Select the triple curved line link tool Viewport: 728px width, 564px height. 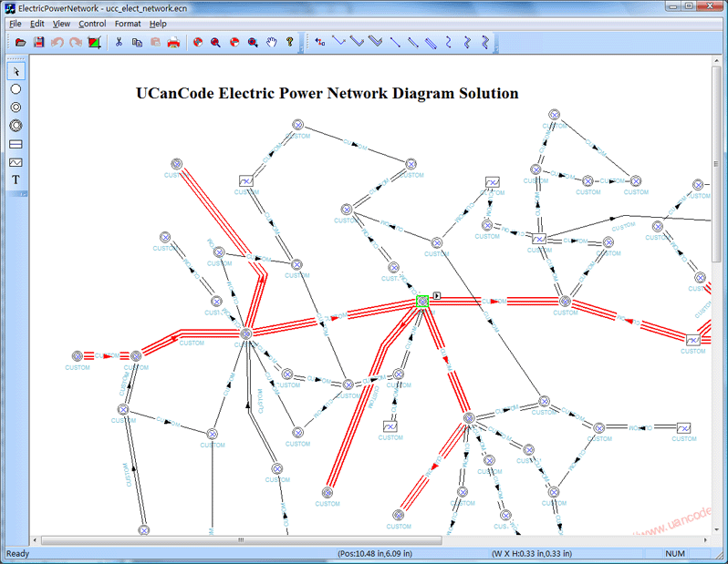[485, 43]
